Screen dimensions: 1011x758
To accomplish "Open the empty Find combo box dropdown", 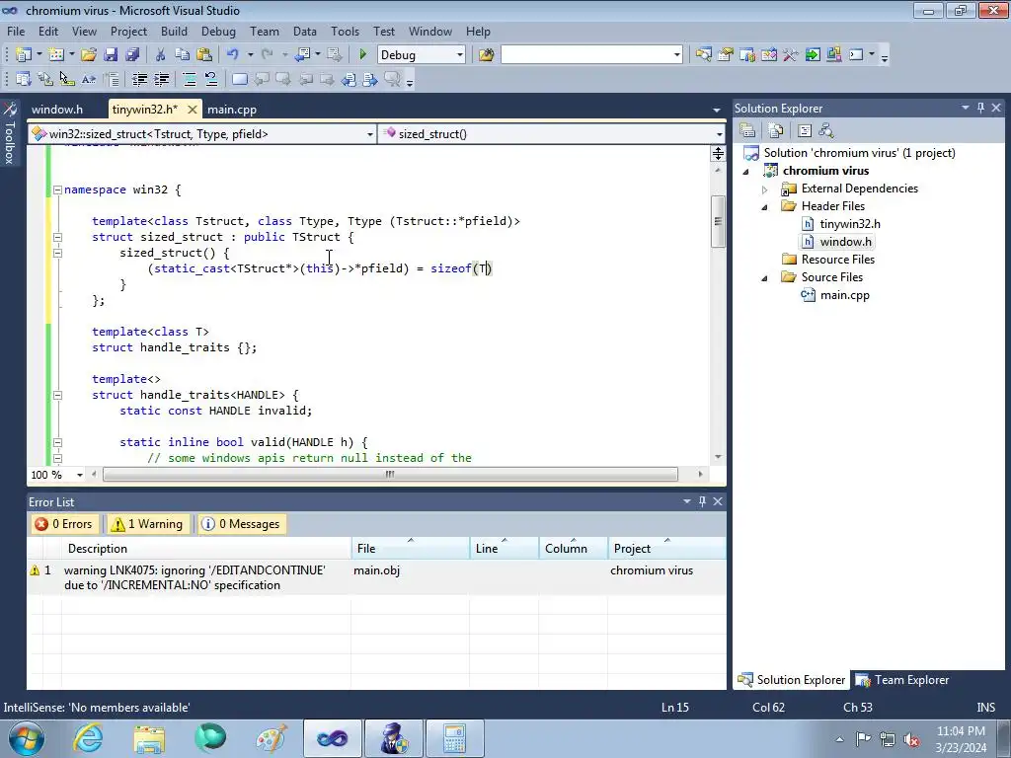I will (x=676, y=55).
